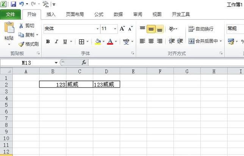Toggle middle vertical alignment
The height and width of the screenshot is (156, 244).
tap(151, 29)
